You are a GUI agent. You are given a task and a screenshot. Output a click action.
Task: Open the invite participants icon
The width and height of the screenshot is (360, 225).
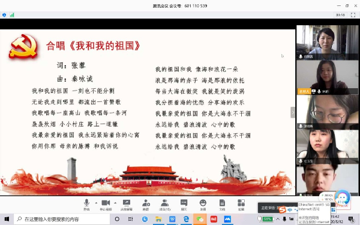click(146, 205)
